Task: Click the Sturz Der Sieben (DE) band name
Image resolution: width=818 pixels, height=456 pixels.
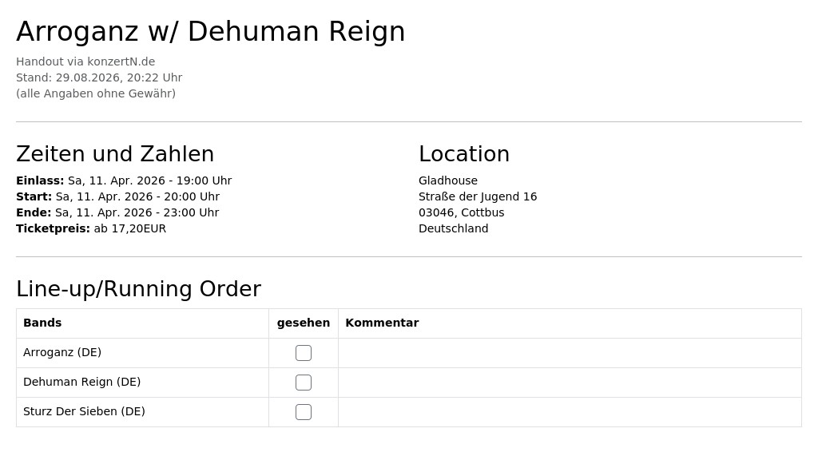Action: (84, 411)
